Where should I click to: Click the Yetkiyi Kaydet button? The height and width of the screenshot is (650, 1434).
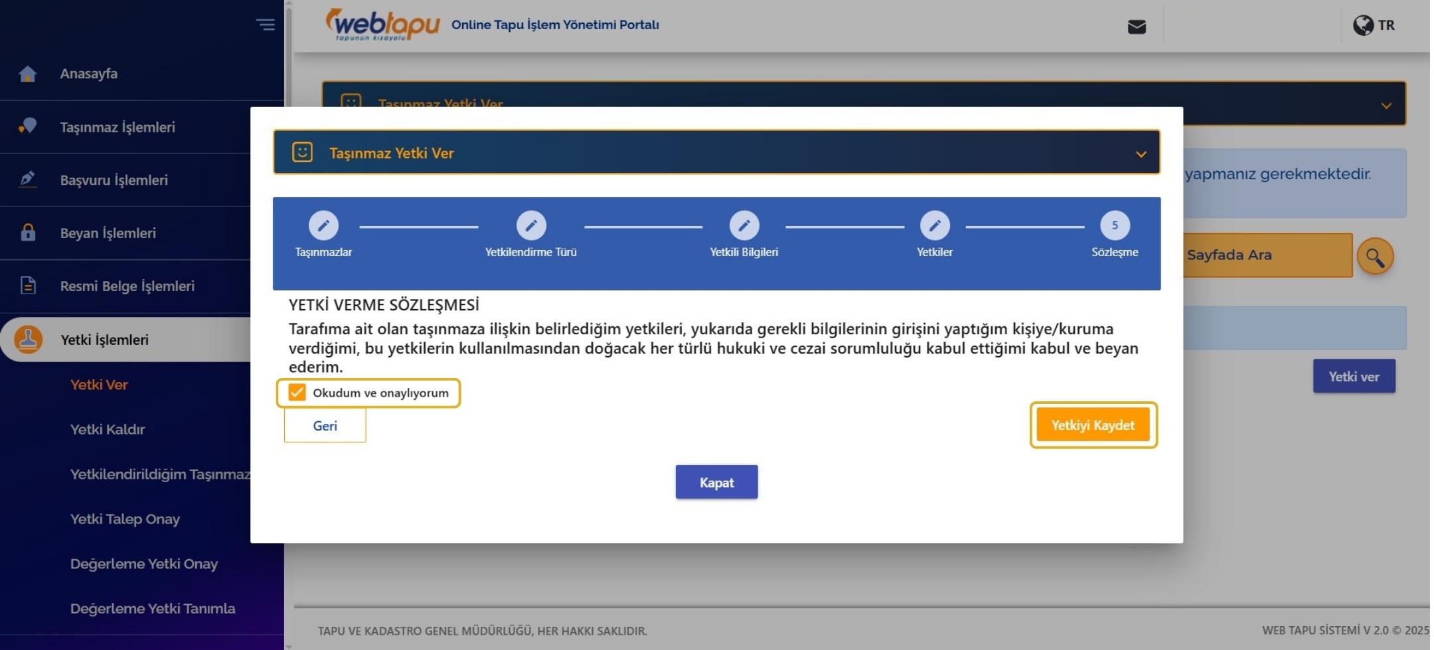tap(1093, 424)
